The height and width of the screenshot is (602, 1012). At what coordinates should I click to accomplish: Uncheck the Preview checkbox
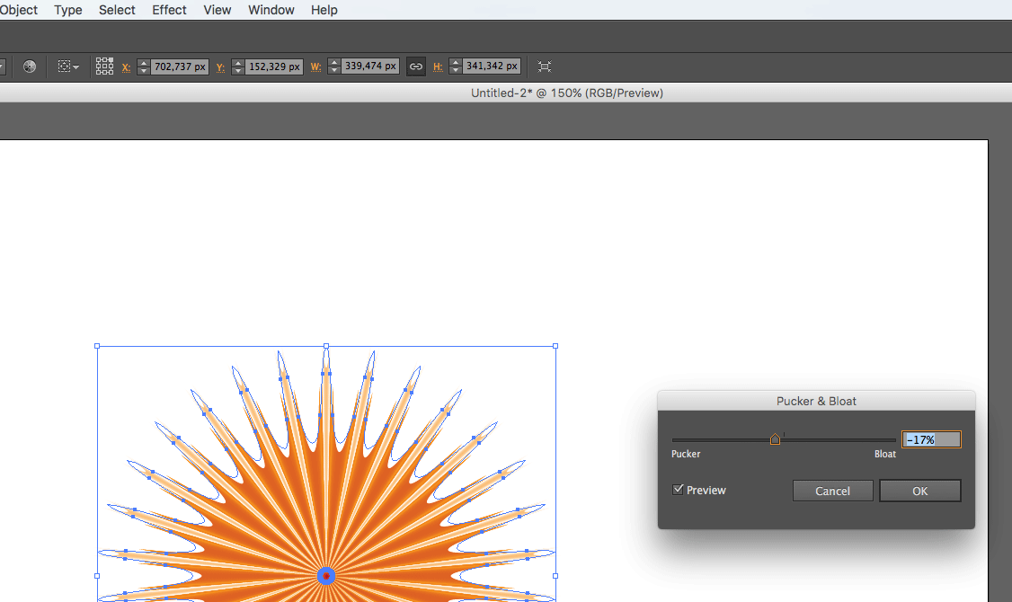point(679,490)
